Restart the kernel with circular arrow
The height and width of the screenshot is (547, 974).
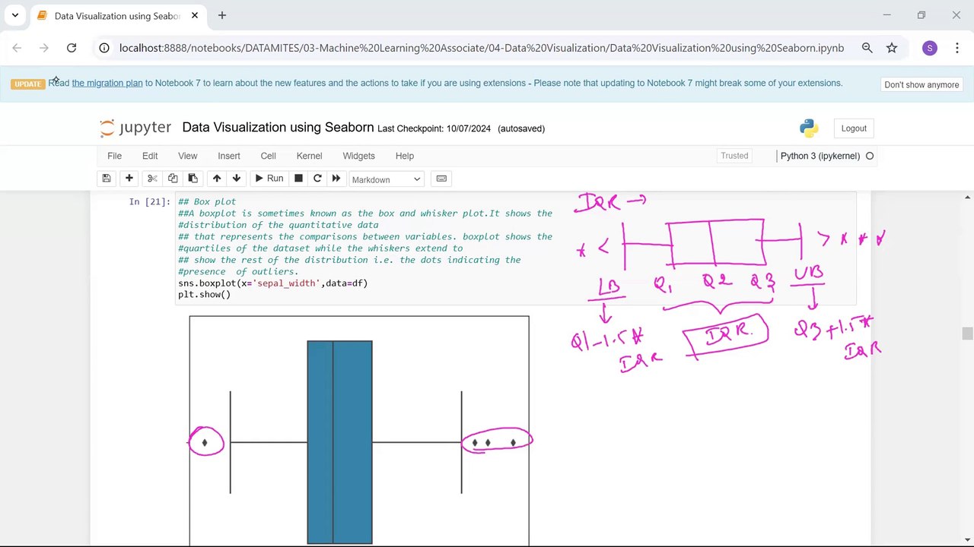[x=317, y=179]
